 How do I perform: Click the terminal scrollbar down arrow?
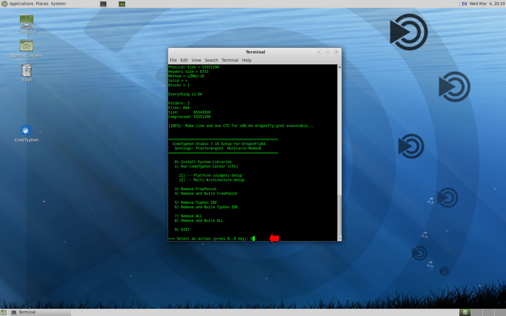(x=339, y=238)
